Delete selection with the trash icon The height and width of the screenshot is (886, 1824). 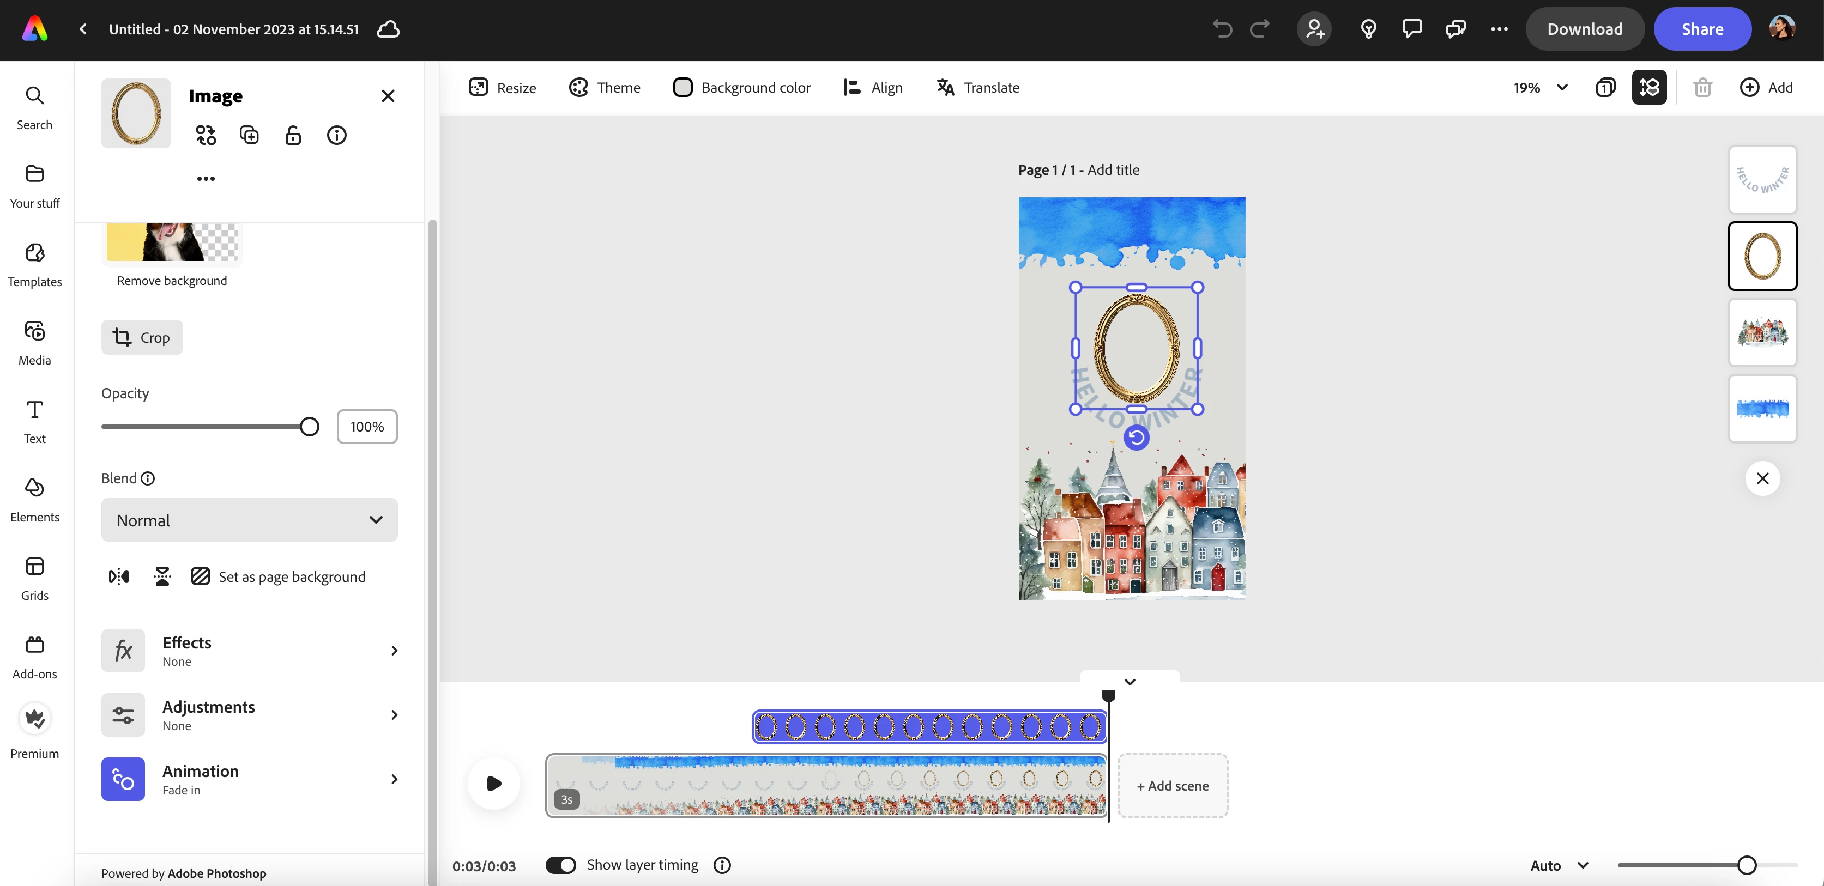tap(1702, 88)
